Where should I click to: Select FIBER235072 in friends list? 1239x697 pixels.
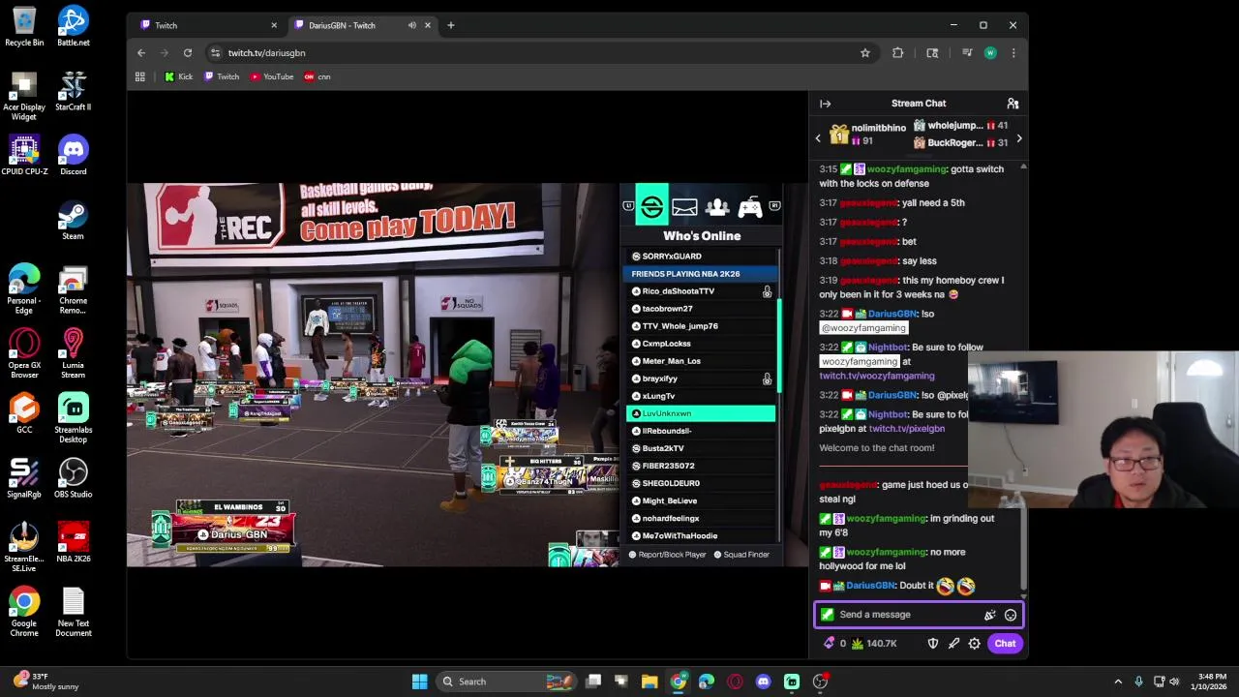click(x=702, y=466)
